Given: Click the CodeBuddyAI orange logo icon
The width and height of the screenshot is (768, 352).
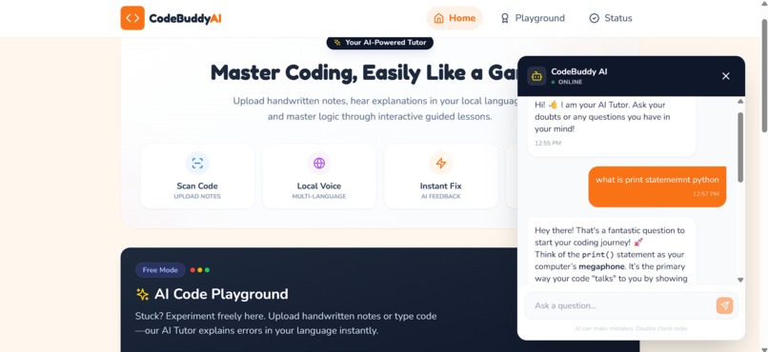Looking at the screenshot, I should point(132,18).
